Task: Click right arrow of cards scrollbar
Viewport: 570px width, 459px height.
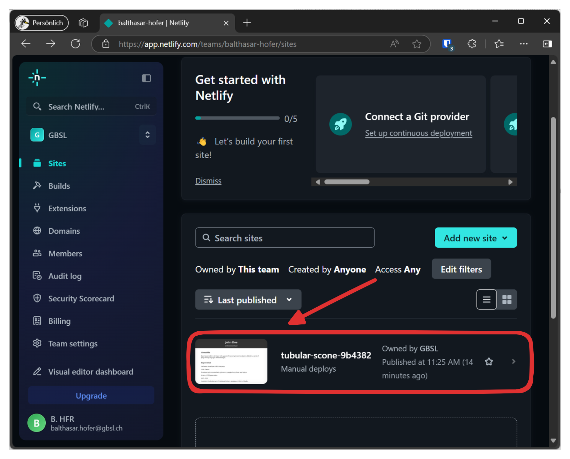Action: 510,182
